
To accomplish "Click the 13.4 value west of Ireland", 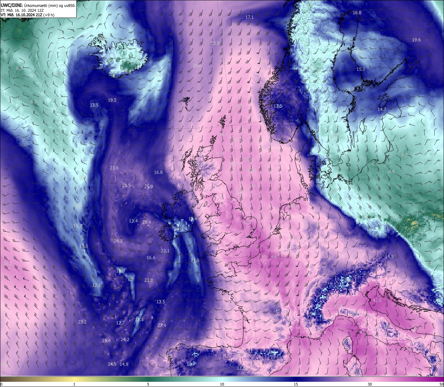I will (x=133, y=221).
